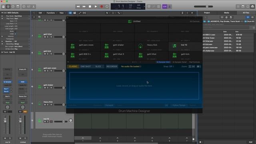Toggle the purple Count-in button

click(164, 6)
